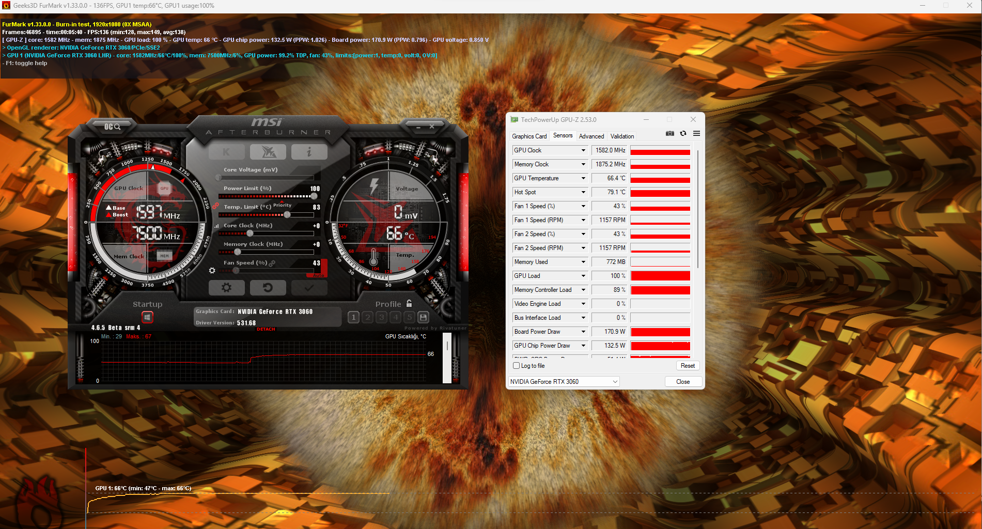The height and width of the screenshot is (529, 982).
Task: Toggle the Profile lock icon in Afterburner
Action: (x=409, y=303)
